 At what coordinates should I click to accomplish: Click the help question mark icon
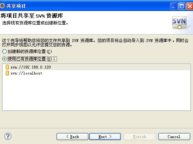click(8, 136)
